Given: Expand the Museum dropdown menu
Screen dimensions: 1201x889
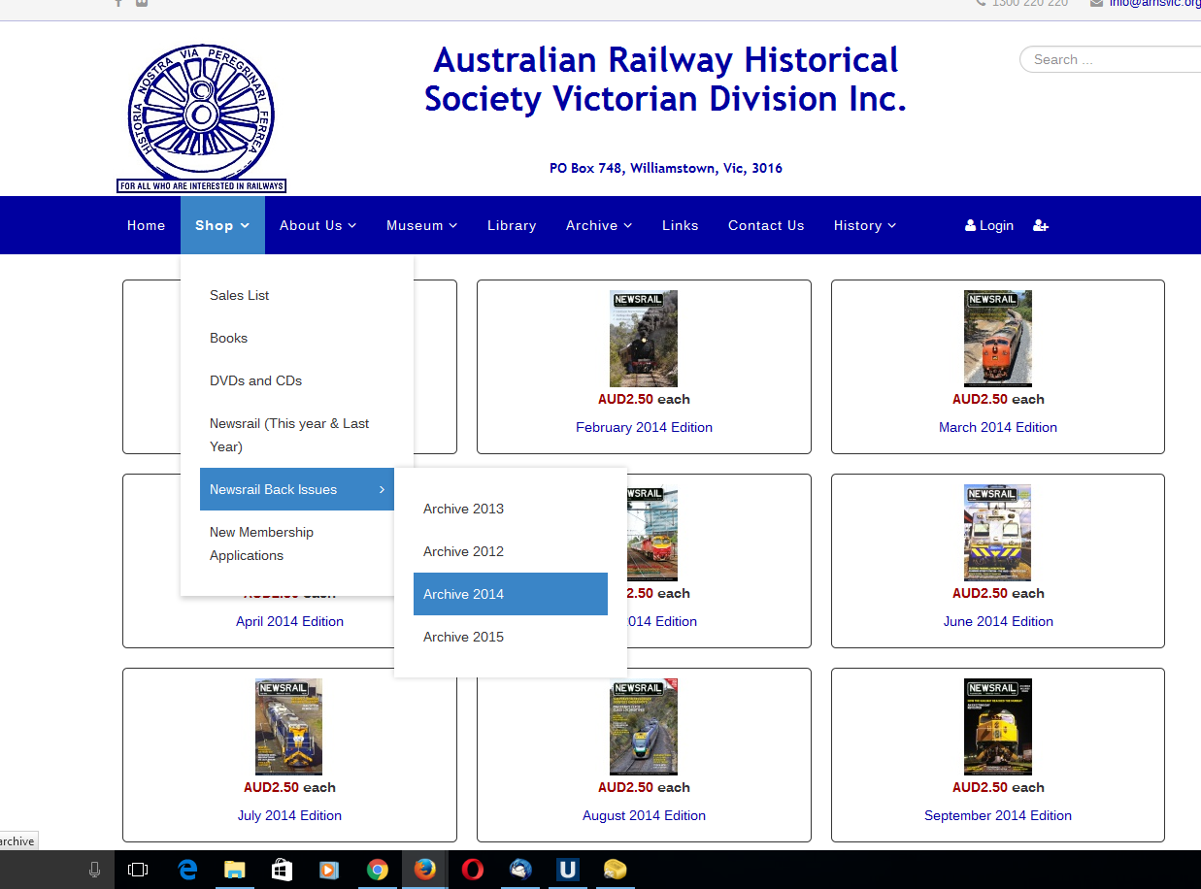Looking at the screenshot, I should [x=422, y=225].
